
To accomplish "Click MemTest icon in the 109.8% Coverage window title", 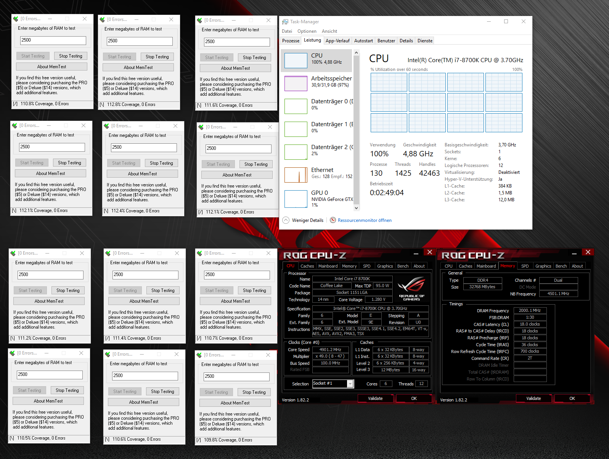I will [199, 355].
